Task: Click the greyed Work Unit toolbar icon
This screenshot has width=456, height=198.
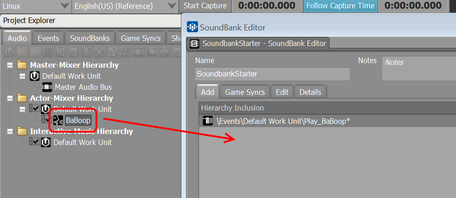Action: click(9, 52)
